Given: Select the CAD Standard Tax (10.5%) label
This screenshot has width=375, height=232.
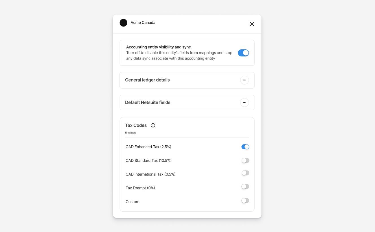Looking at the screenshot, I should 149,161.
